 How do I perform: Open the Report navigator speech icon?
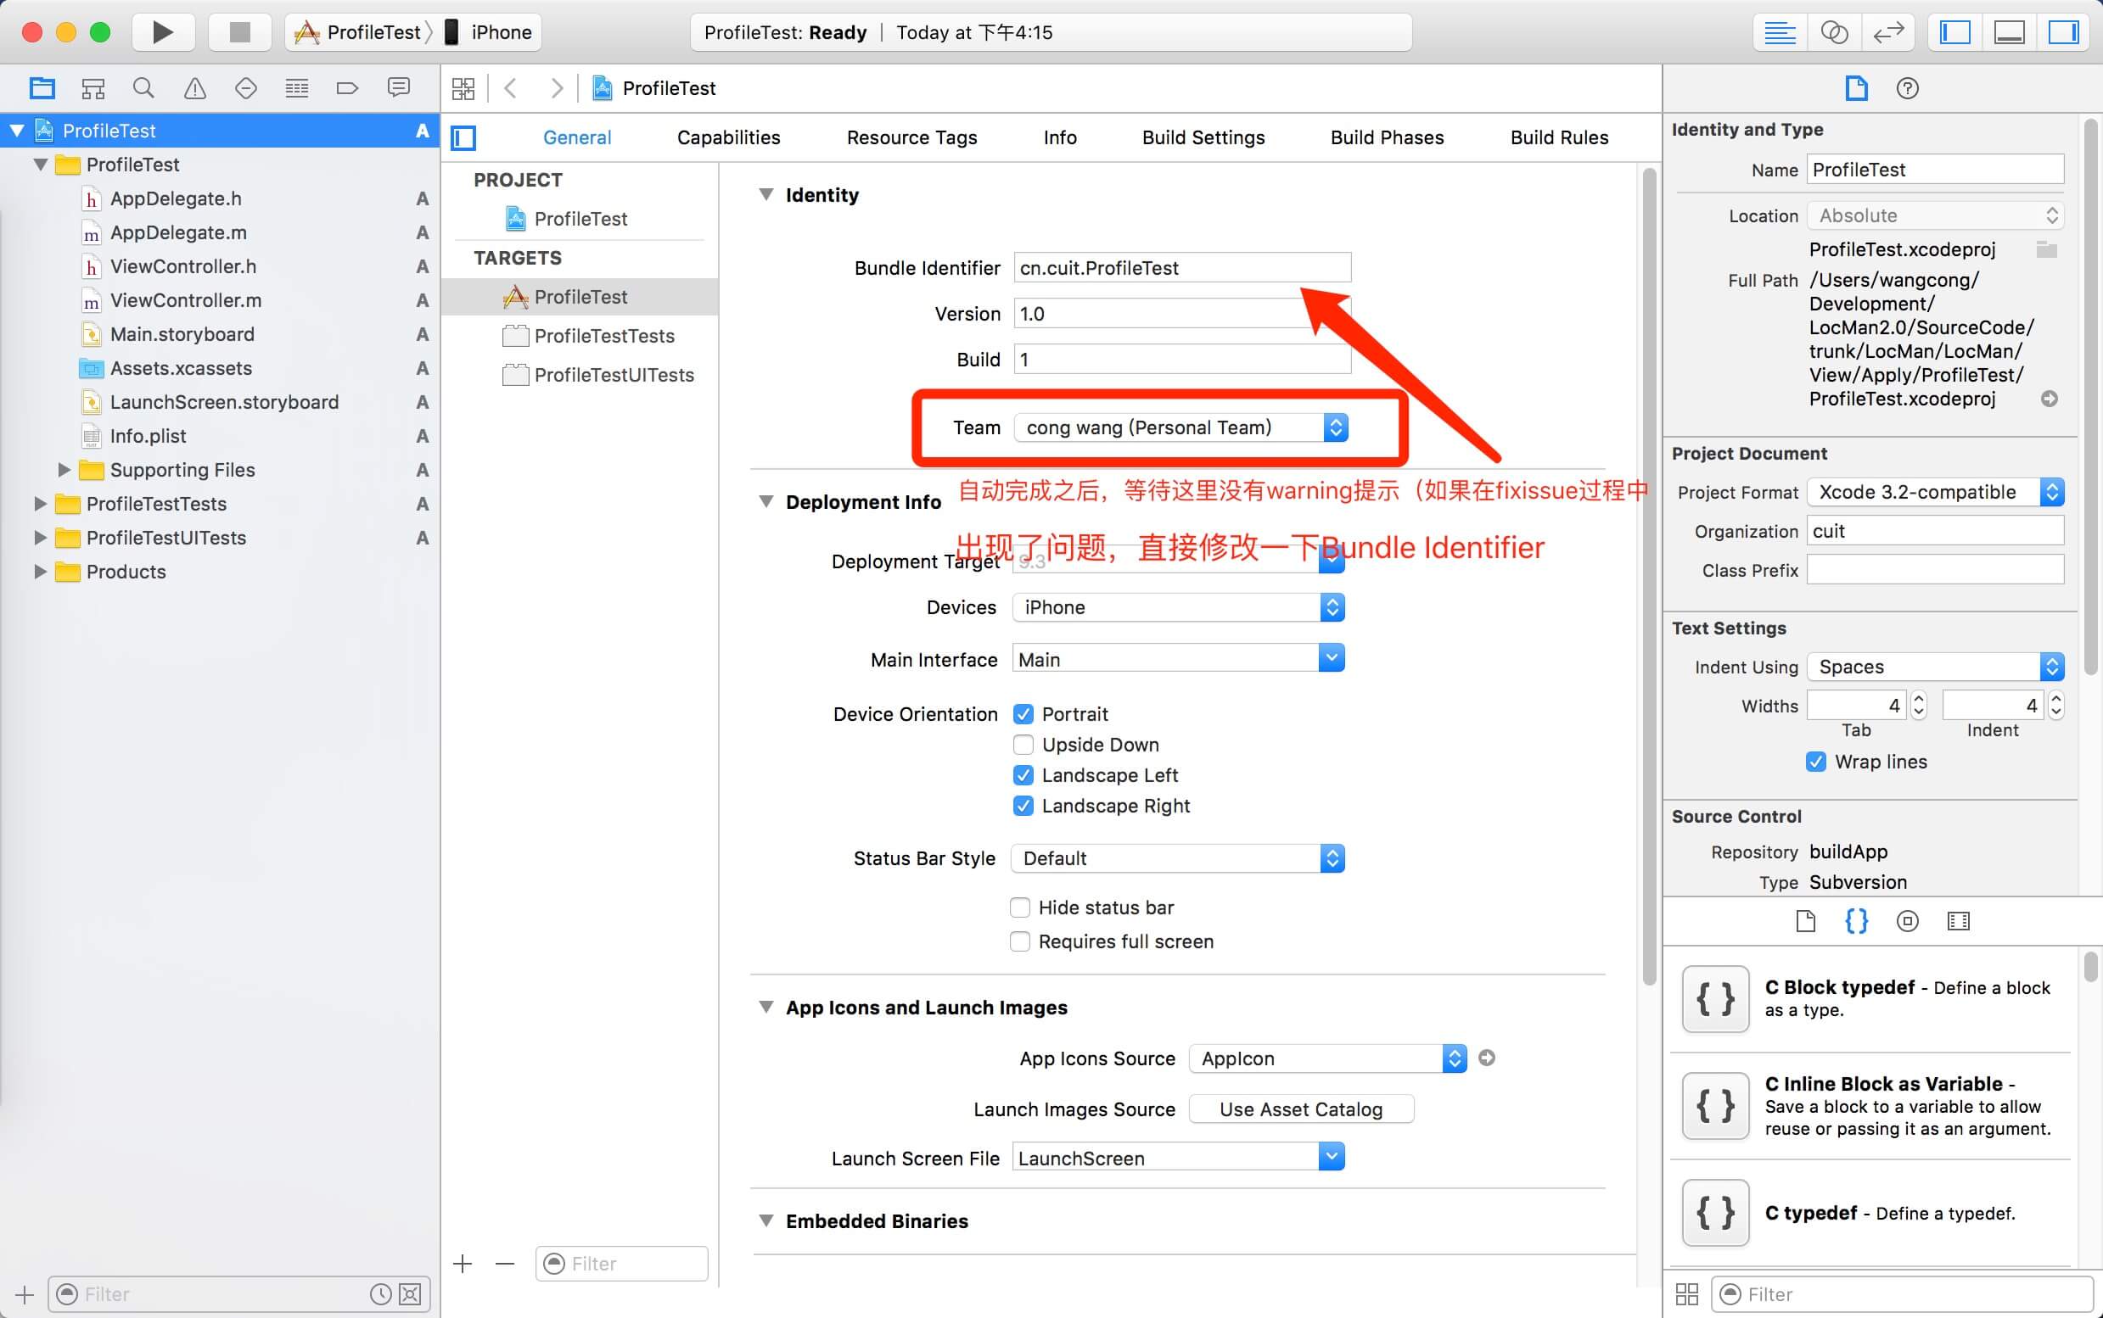[x=399, y=88]
